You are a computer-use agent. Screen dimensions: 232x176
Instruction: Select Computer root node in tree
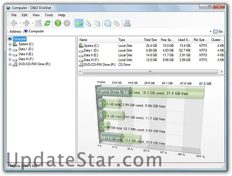[x=20, y=39]
